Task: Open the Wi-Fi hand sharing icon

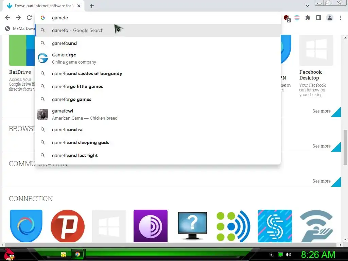Action: tap(316, 226)
